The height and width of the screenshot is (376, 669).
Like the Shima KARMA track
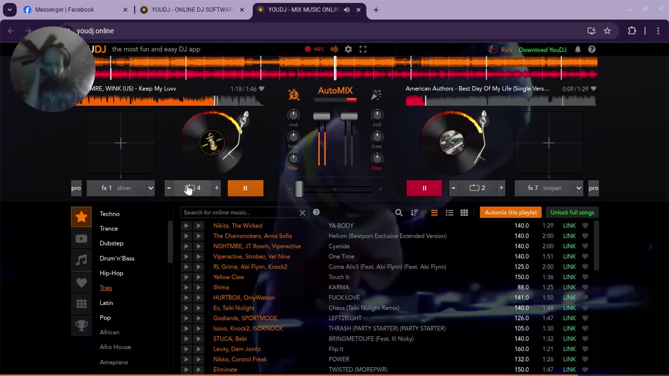585,287
